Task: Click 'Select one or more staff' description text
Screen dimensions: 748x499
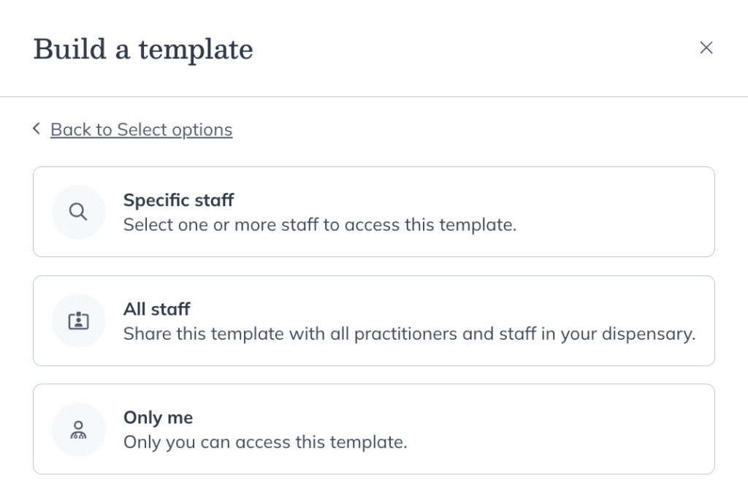Action: [x=320, y=225]
